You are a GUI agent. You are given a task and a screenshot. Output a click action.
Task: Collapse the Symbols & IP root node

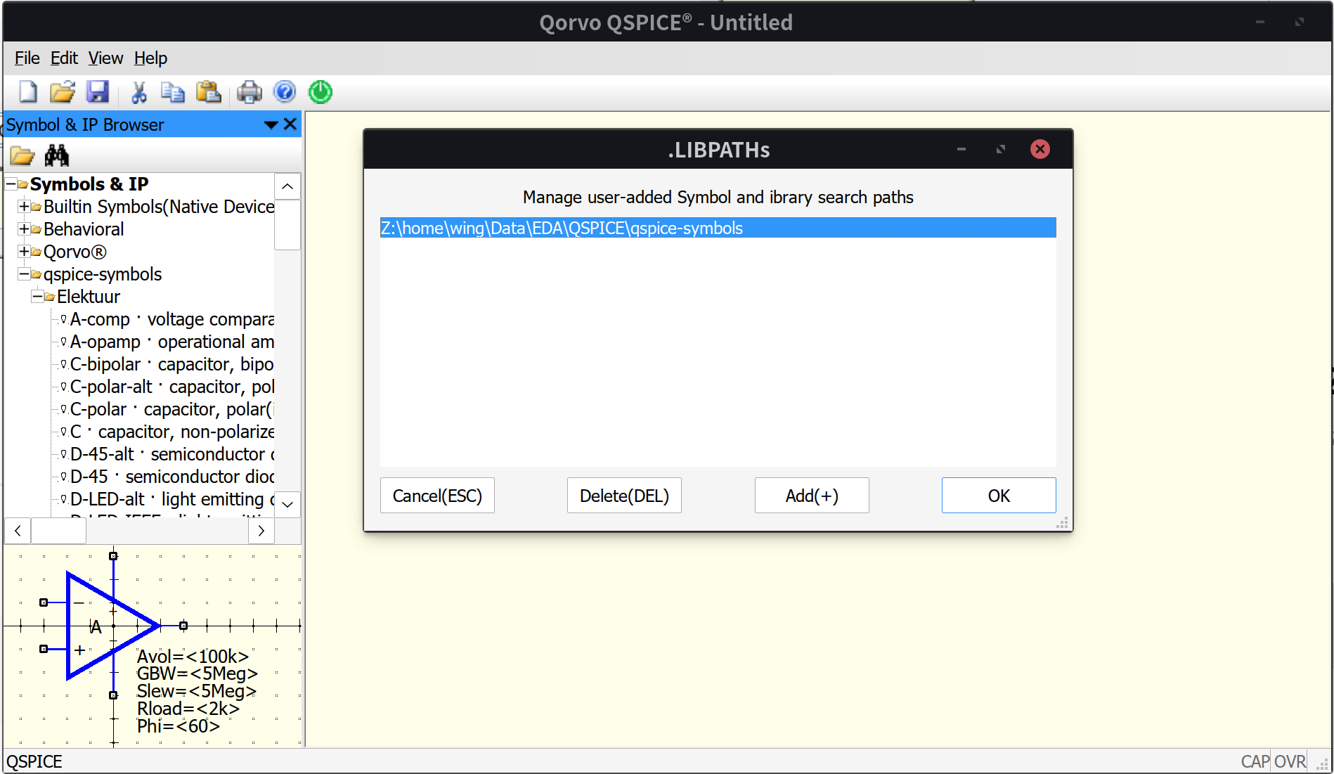tap(11, 184)
